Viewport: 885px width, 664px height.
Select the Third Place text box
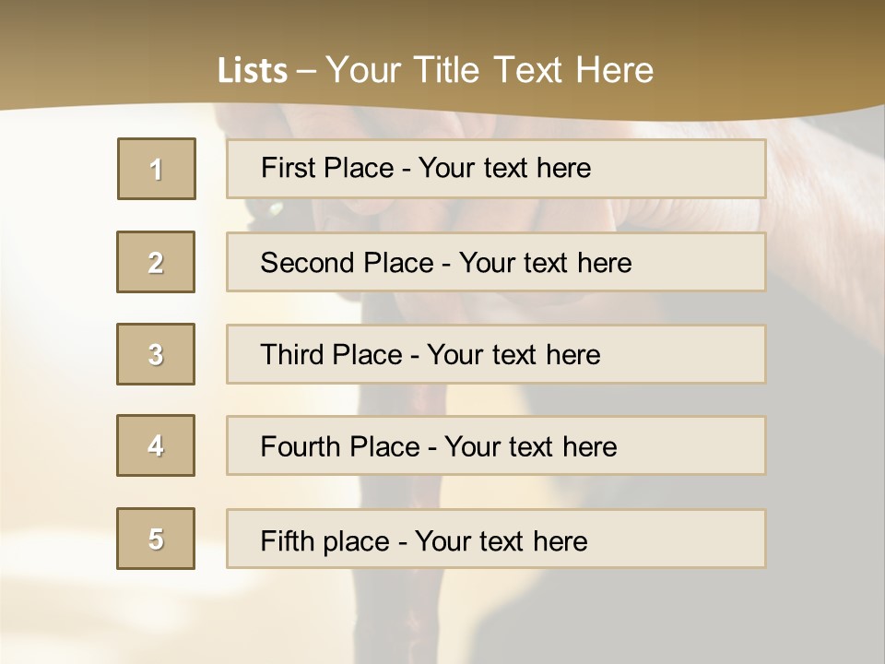[x=496, y=354]
